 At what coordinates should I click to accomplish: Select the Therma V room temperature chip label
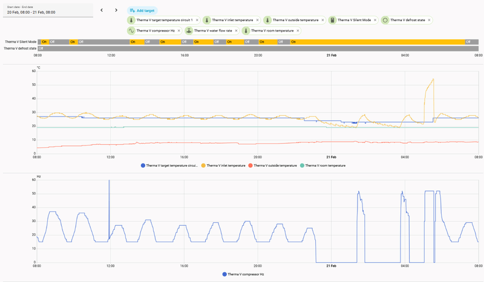pyautogui.click(x=272, y=31)
